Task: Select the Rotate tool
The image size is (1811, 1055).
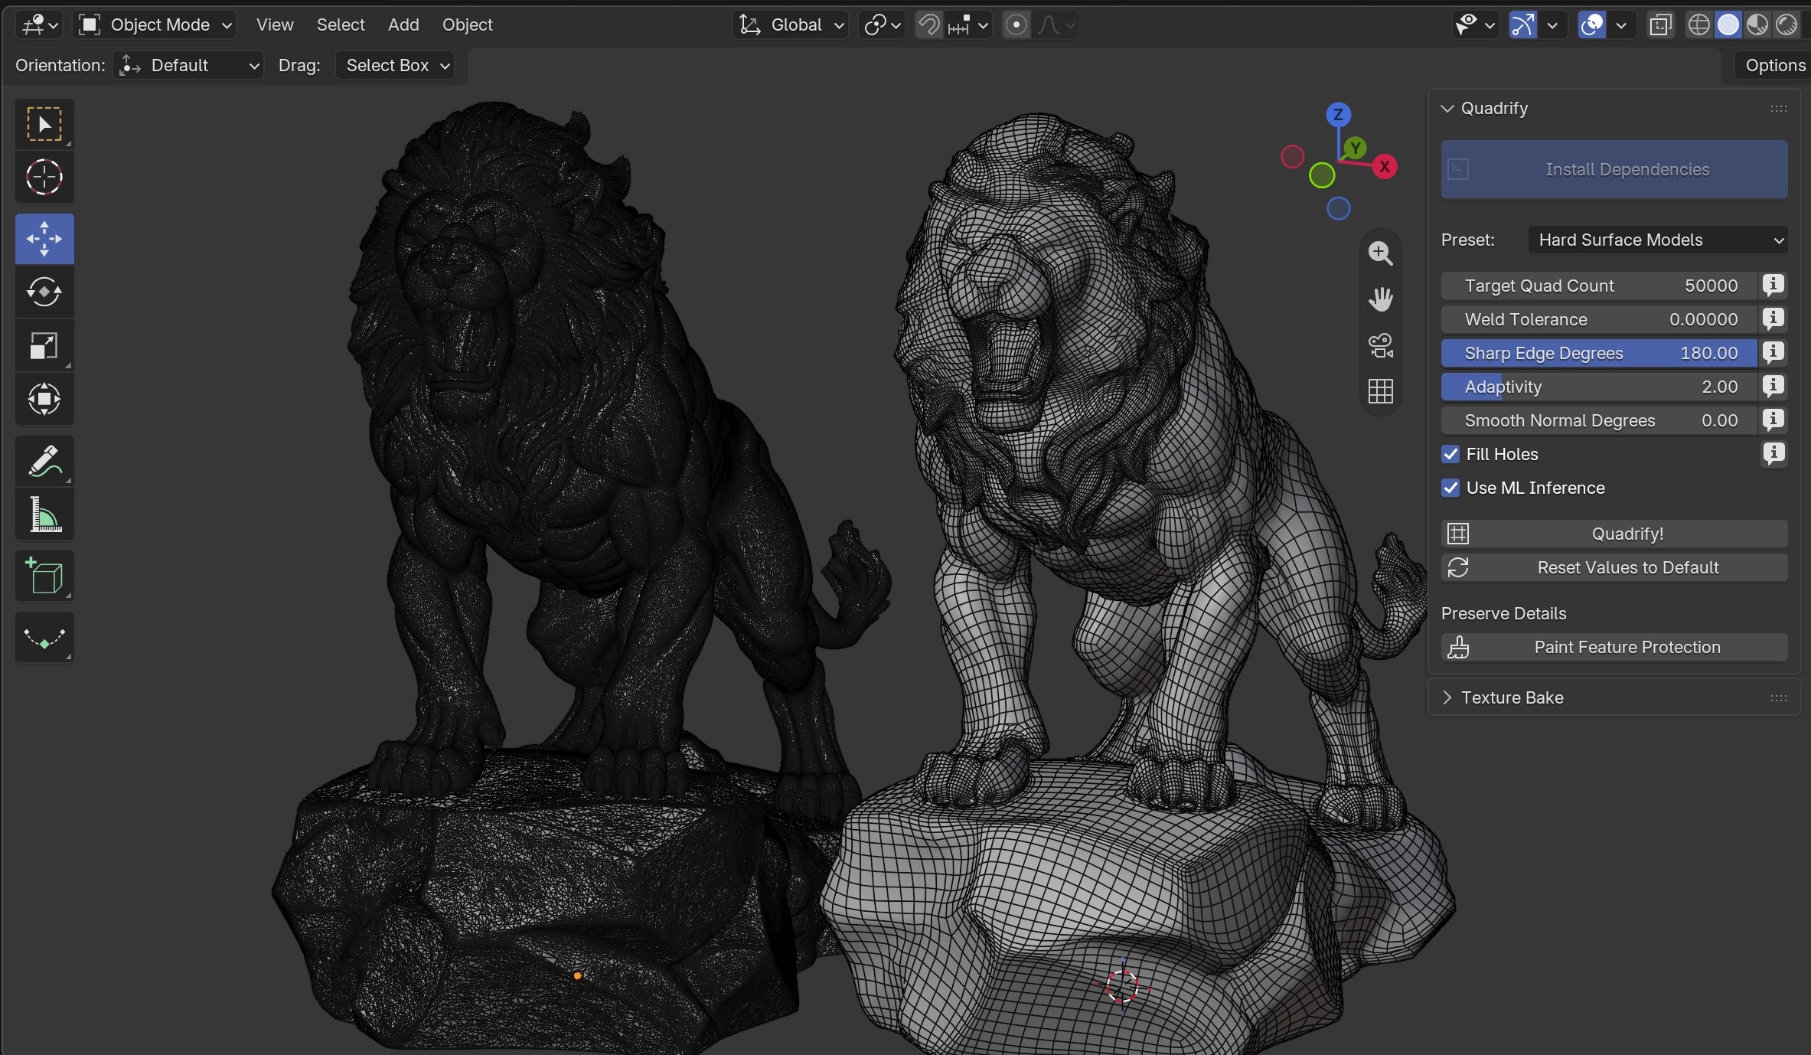Action: 44,292
